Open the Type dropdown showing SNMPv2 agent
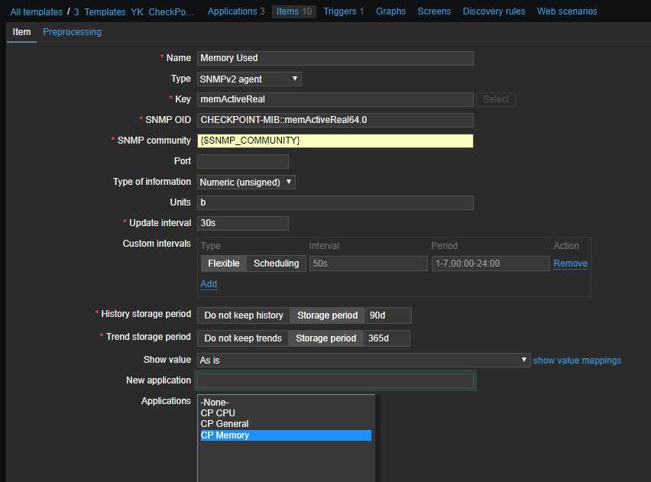 pyautogui.click(x=249, y=79)
